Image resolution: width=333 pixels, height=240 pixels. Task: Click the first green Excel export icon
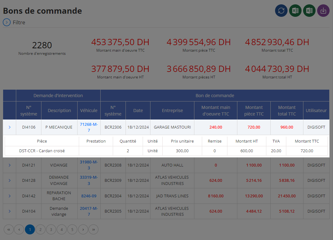[x=295, y=11]
